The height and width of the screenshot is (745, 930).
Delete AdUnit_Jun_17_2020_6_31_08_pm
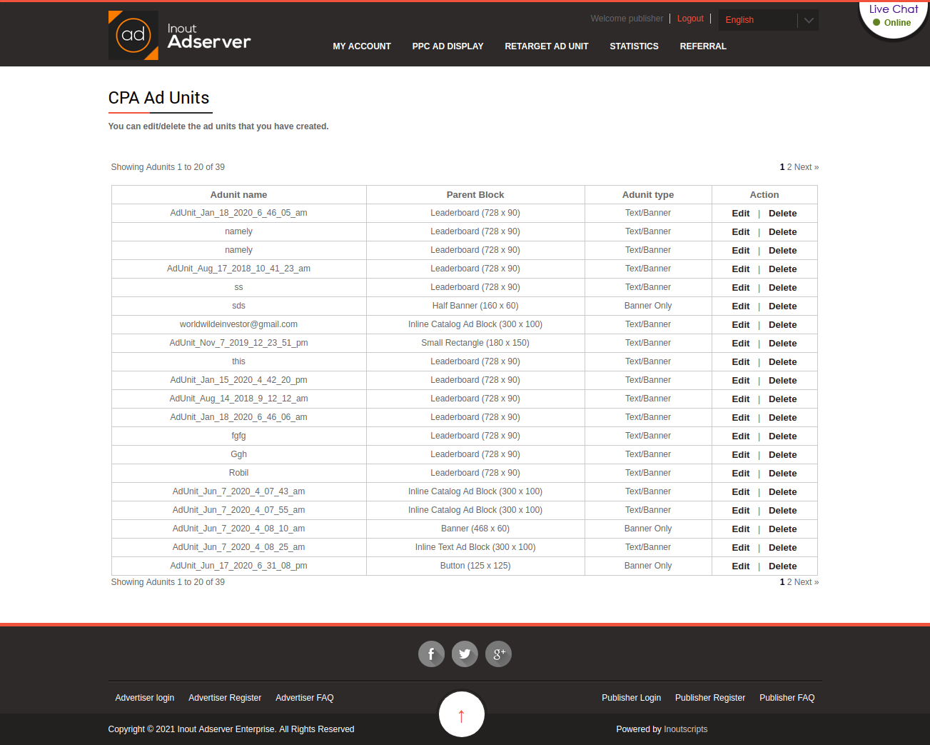click(x=782, y=566)
